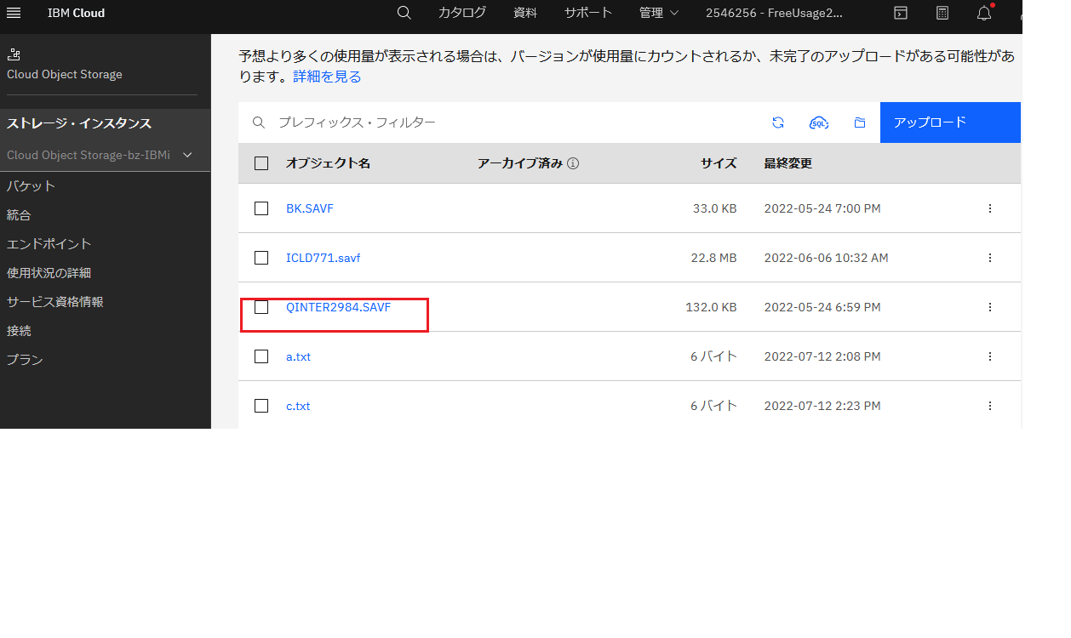Click the info icon beside アーカイブ済み
Viewport: 1071px width, 638px height.
(574, 162)
